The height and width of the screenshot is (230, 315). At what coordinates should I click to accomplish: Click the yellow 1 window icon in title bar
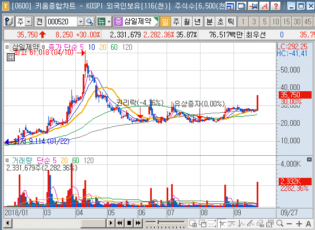click(x=6, y=6)
